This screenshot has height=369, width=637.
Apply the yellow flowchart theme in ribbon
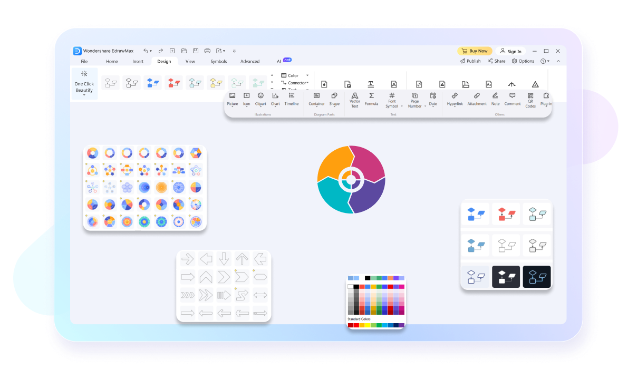[x=216, y=83]
